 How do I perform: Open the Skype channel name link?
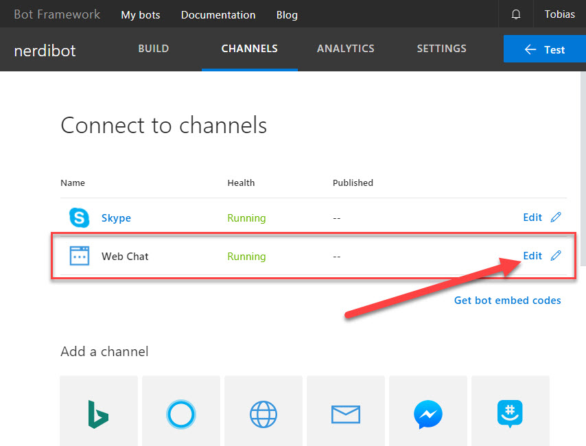click(x=116, y=218)
